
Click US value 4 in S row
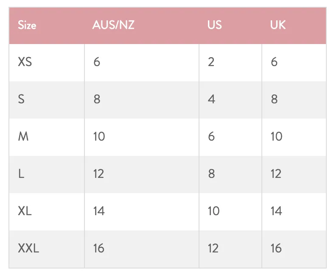(x=211, y=99)
